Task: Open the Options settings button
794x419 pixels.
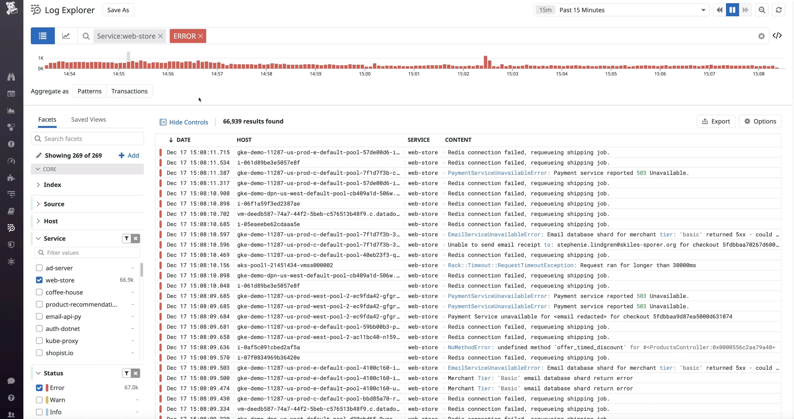Action: (760, 122)
